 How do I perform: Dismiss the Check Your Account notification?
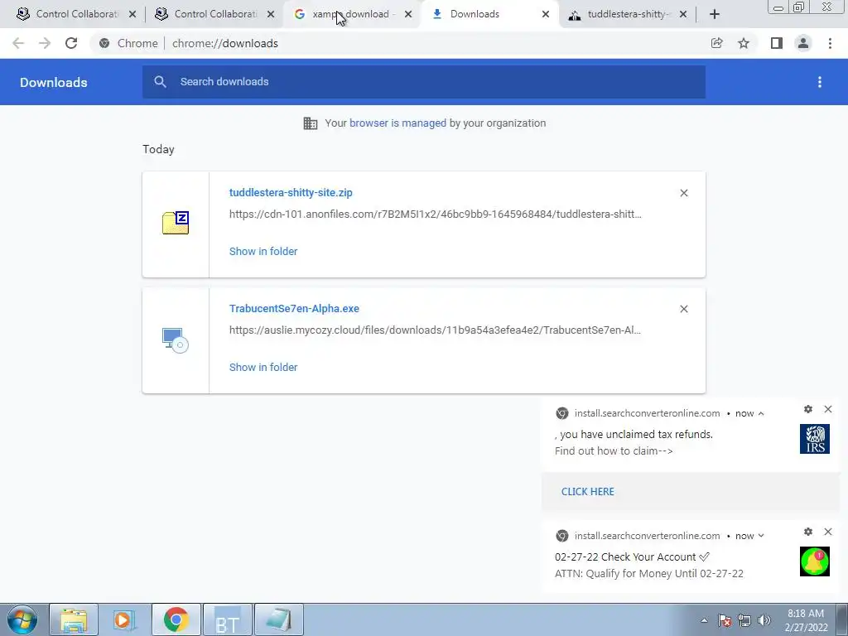pos(828,532)
